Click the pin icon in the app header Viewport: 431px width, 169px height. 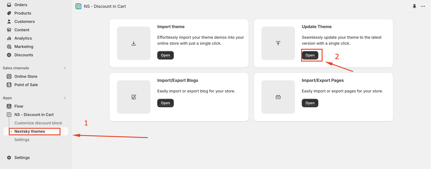click(414, 6)
